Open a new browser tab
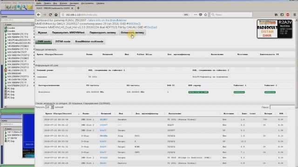This screenshot has height=167, width=298. (78, 8)
